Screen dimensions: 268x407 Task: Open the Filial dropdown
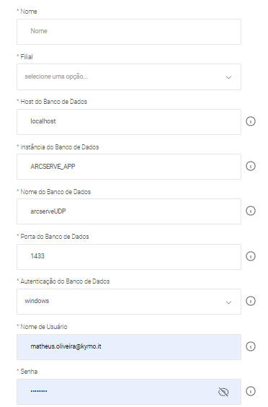pos(129,76)
